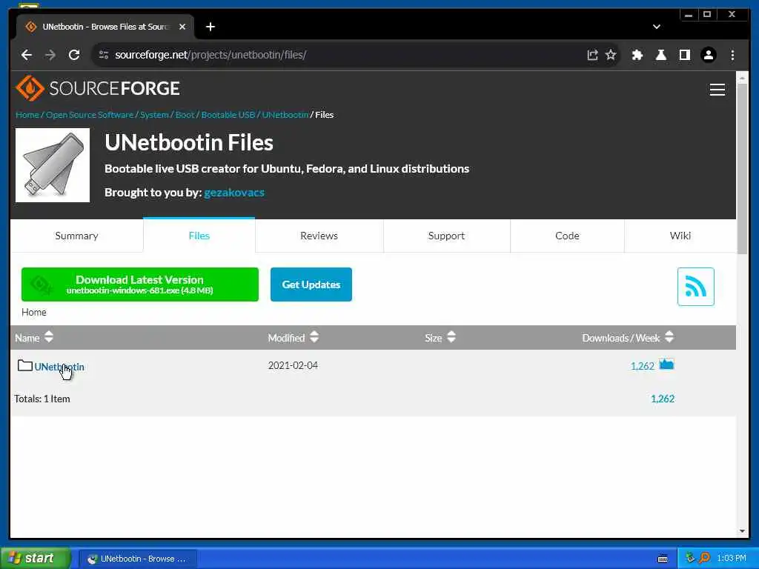Reload the page with the refresh icon
The height and width of the screenshot is (569, 759).
[74, 55]
